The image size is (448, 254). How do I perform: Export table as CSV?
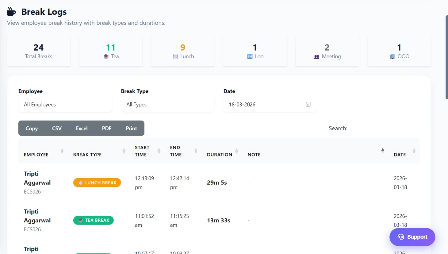click(x=57, y=128)
